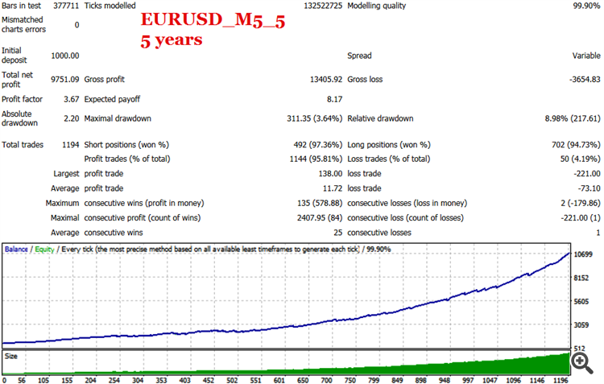Click Modelling quality value 99.90%
Viewport: 604px width, 384px height.
pos(586,6)
